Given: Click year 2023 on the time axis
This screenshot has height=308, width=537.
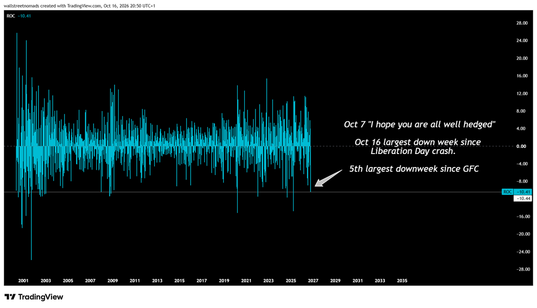Looking at the screenshot, I should (268, 281).
